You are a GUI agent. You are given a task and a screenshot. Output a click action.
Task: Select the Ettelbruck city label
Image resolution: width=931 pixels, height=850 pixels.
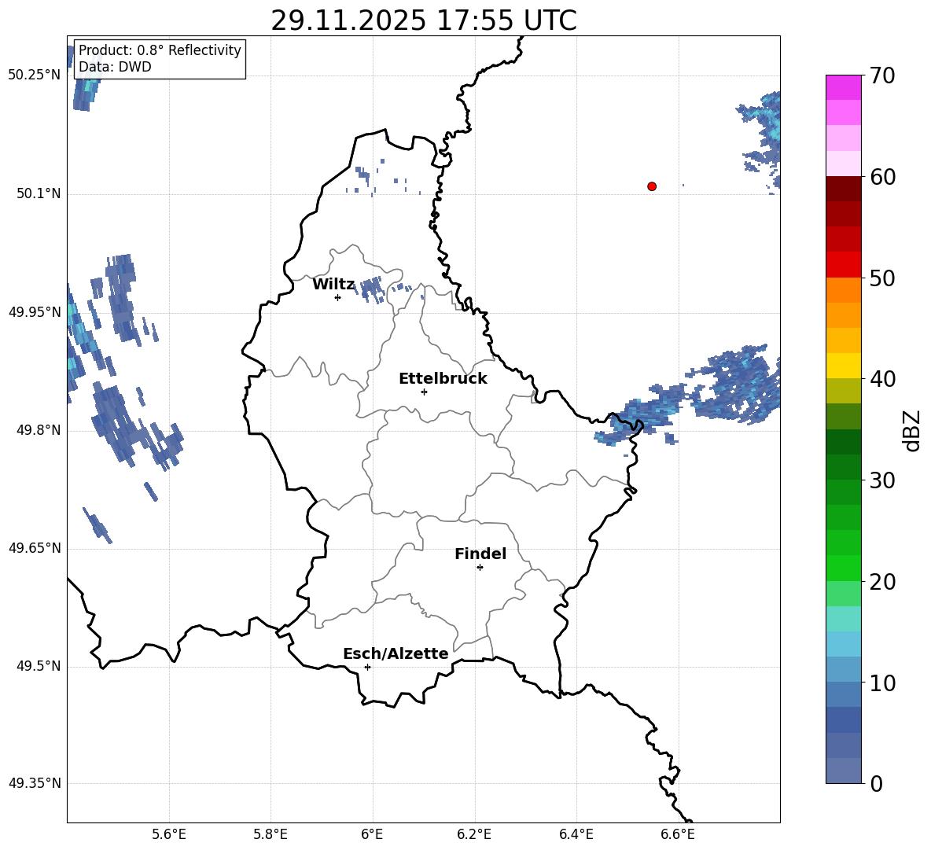[443, 379]
